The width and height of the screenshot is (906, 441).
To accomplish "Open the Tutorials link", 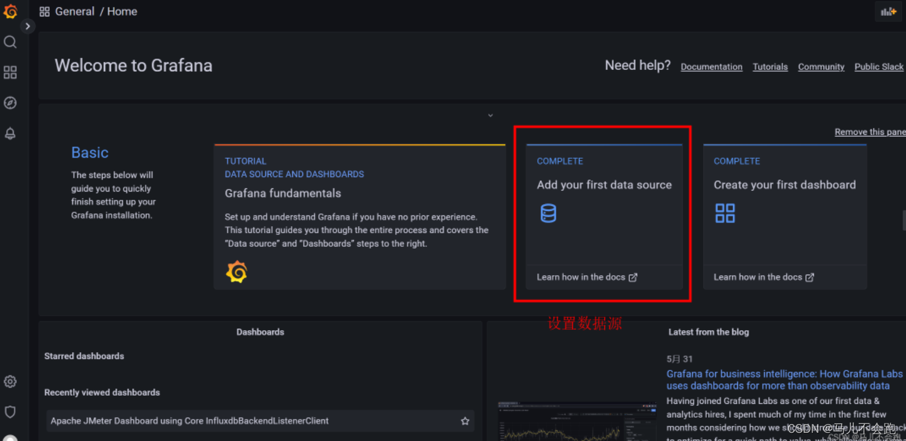I will pos(770,67).
